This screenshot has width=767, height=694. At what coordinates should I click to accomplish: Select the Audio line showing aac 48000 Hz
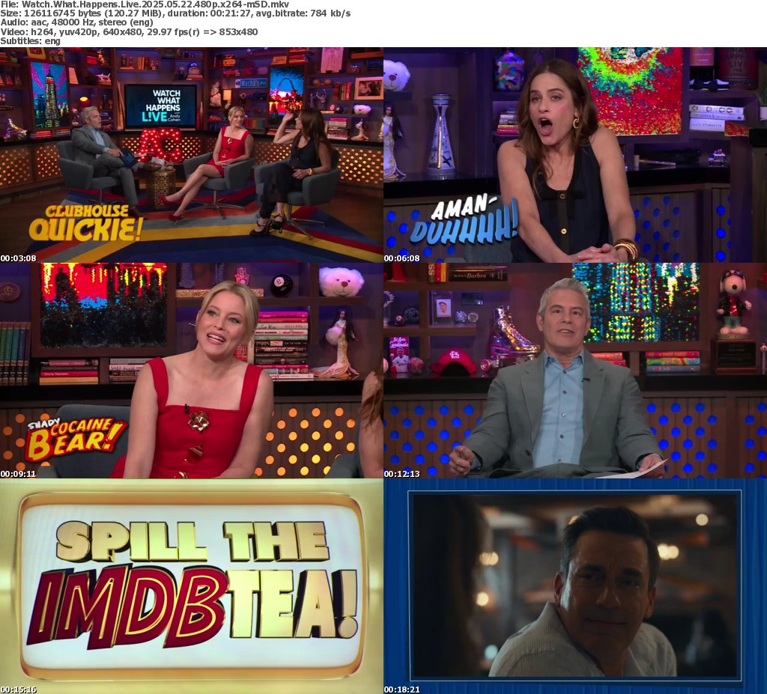click(77, 22)
